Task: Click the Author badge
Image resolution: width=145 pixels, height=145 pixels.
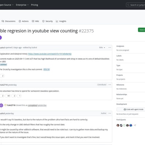Action: coord(104,113)
